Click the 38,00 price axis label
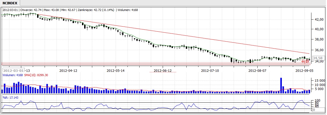The width and height of the screenshot is (327, 115). coord(318,39)
